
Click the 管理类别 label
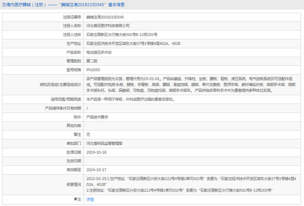(74, 61)
